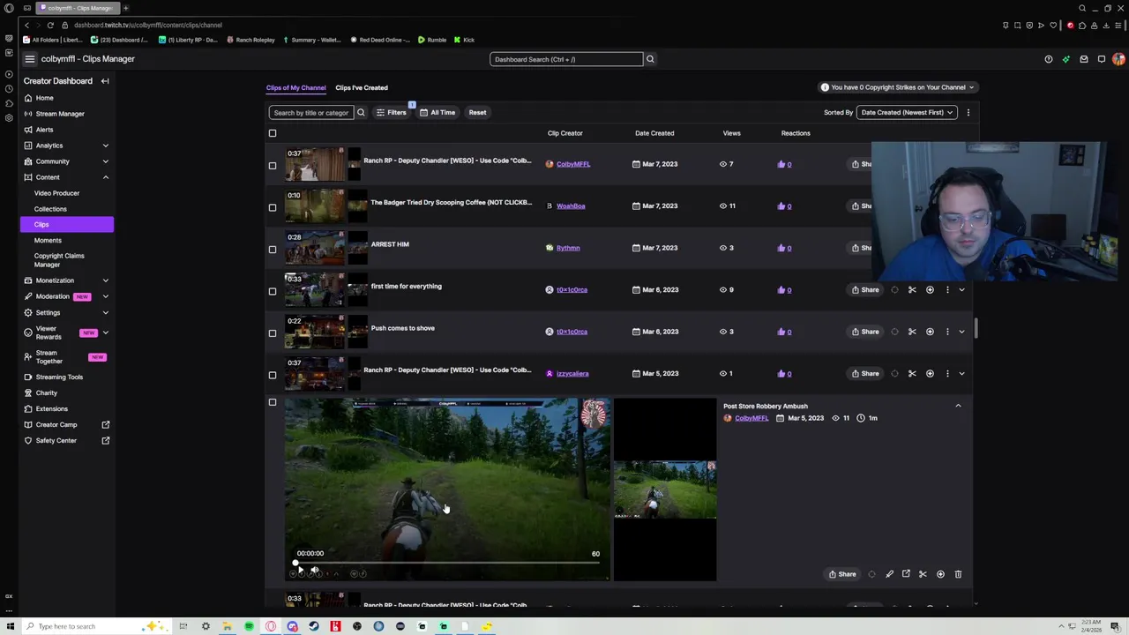The width and height of the screenshot is (1129, 635).
Task: Switch to Clips I've Created tab
Action: (362, 87)
